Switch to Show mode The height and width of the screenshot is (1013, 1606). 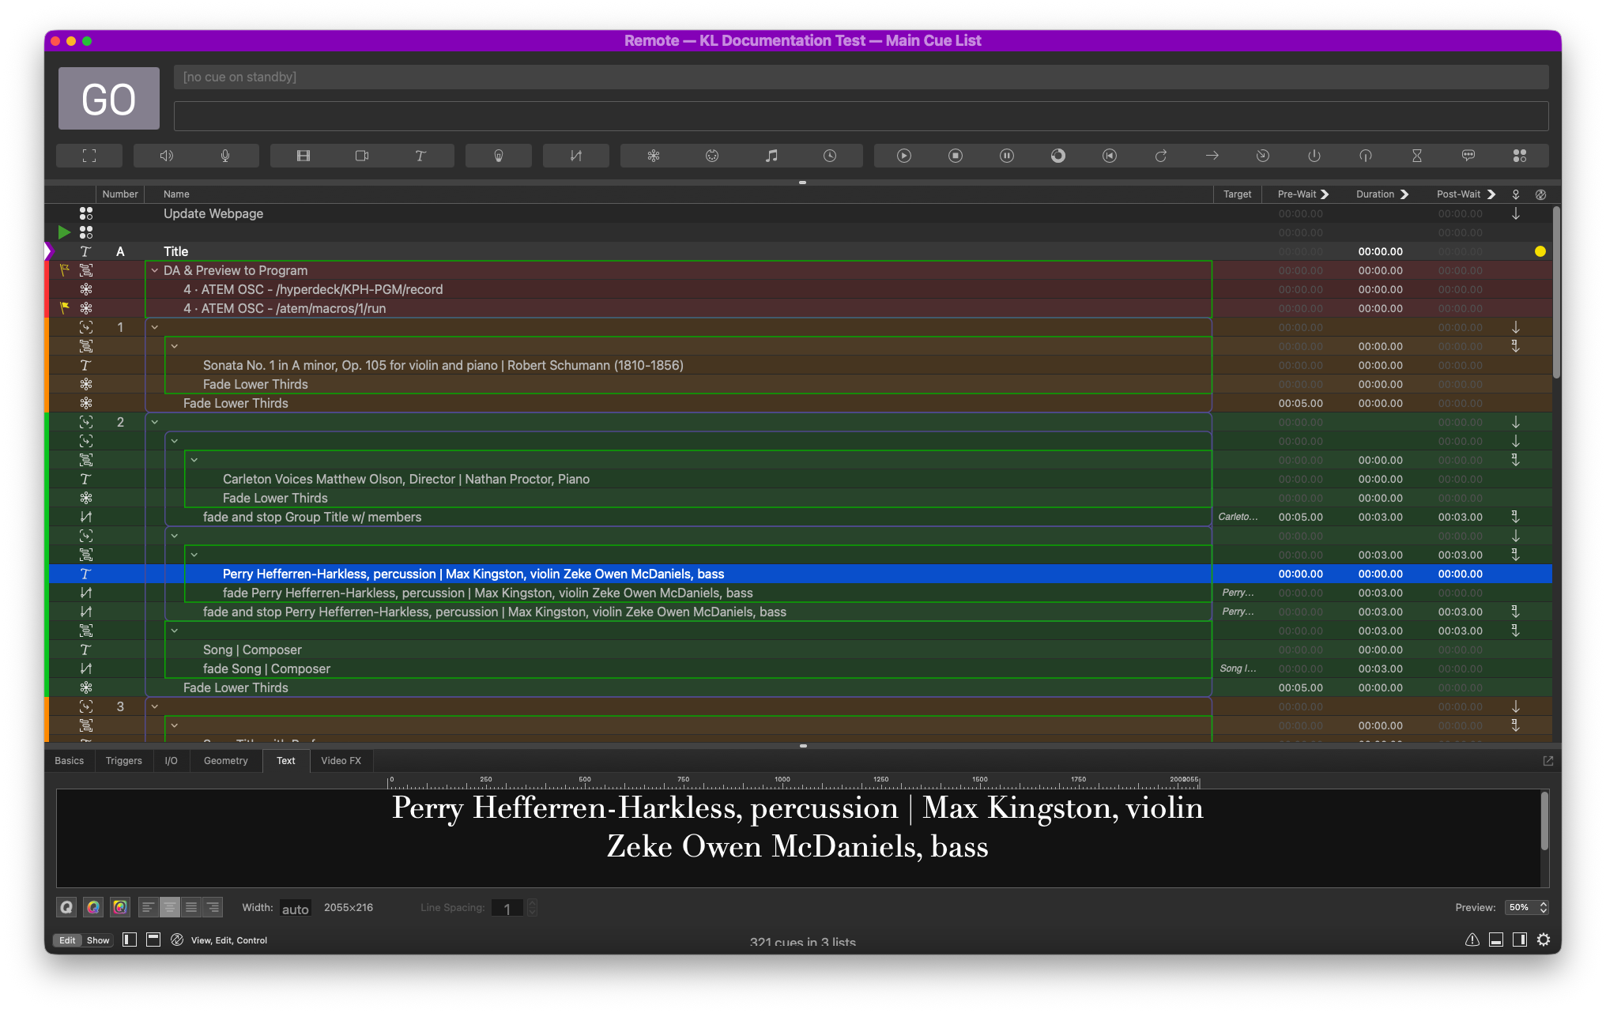click(x=98, y=940)
